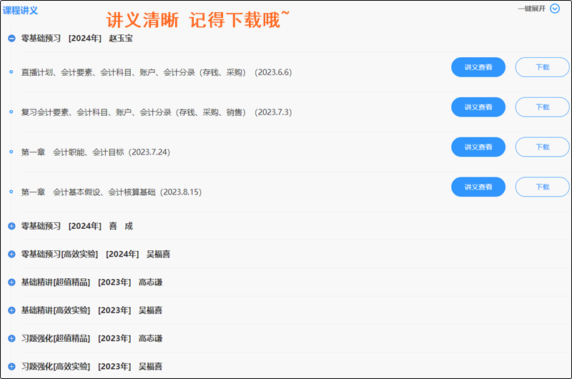View handout for 复习会计要素 (2023.7.3) lesson
The height and width of the screenshot is (379, 572).
478,107
